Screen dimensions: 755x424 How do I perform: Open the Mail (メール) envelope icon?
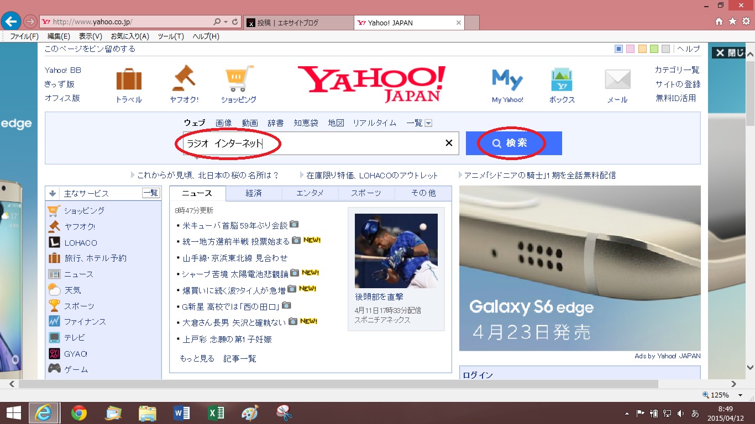(x=617, y=86)
